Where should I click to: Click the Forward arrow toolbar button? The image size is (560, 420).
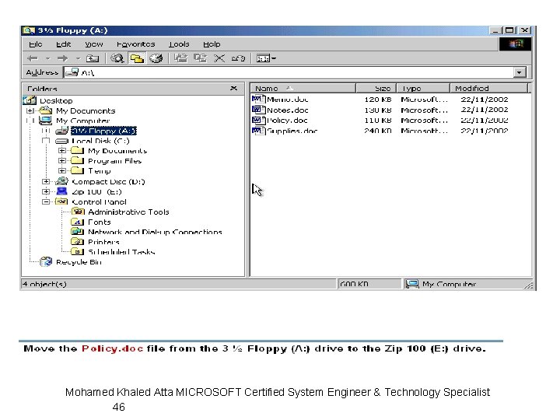[62, 58]
